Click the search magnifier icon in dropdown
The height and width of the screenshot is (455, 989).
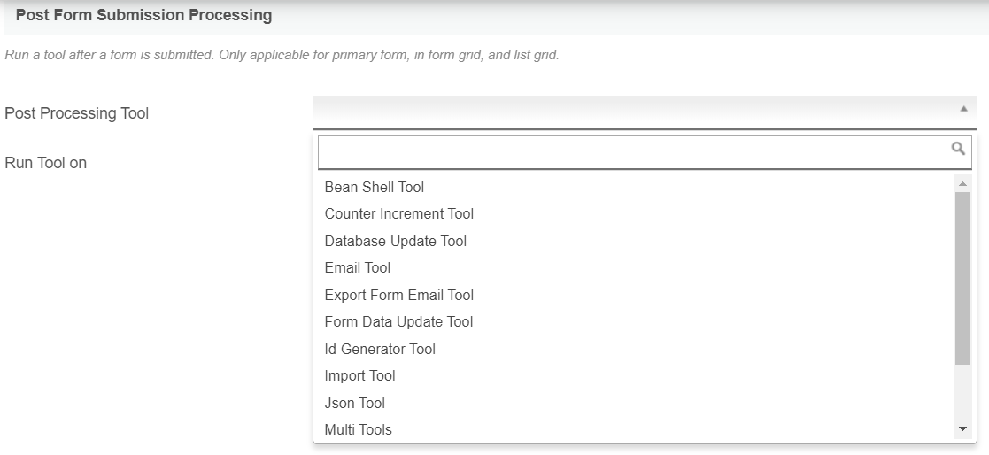(957, 149)
